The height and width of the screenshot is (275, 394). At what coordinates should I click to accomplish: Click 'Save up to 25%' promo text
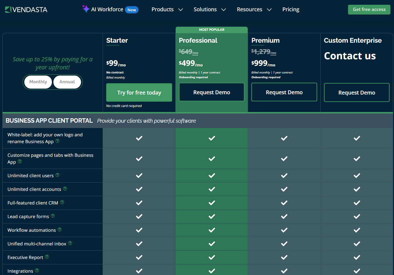[x=53, y=63]
